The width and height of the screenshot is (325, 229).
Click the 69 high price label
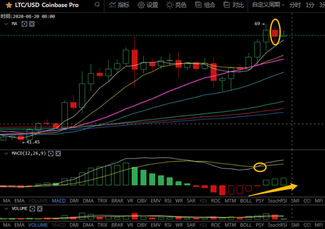[x=257, y=24]
